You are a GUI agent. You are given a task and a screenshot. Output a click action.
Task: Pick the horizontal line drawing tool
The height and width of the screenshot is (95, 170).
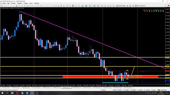(11, 6)
